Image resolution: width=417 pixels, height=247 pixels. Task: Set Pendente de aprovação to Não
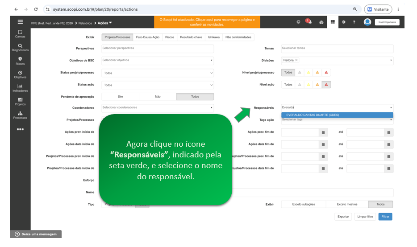[x=158, y=97]
